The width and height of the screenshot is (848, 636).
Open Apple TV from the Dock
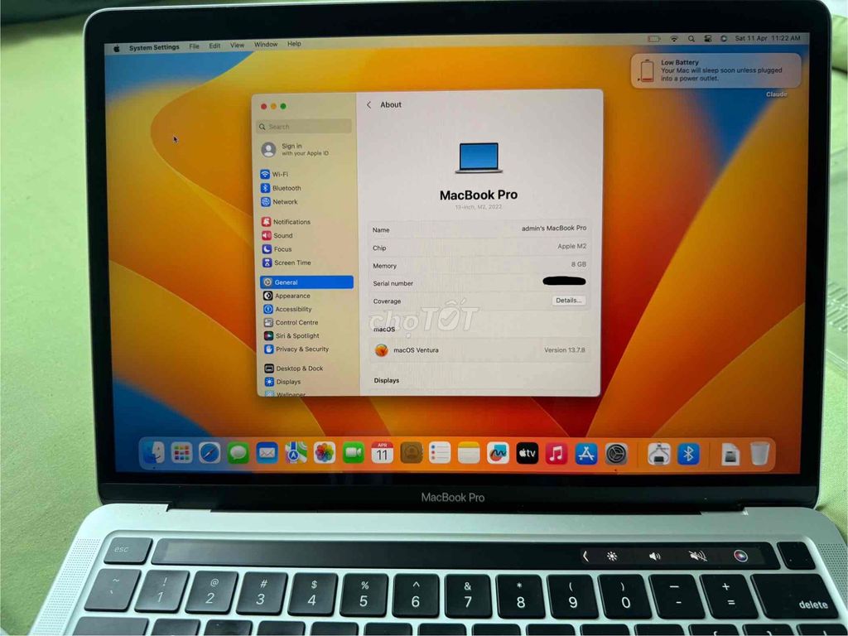click(527, 453)
